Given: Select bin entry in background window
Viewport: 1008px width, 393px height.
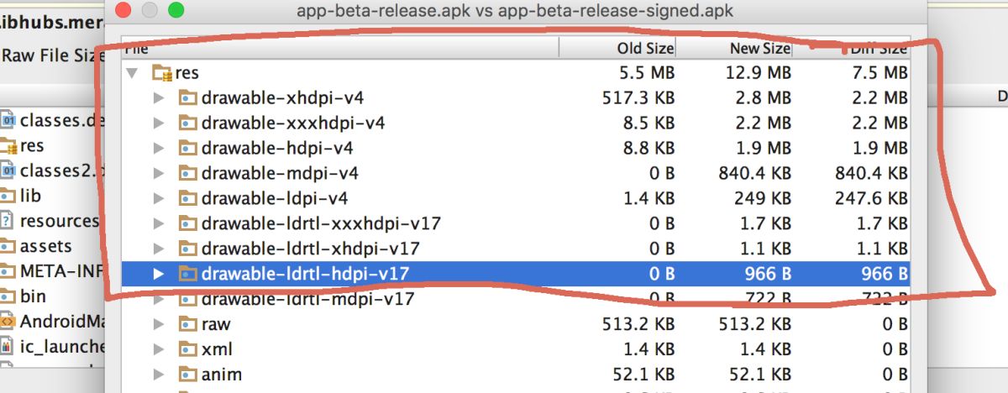Looking at the screenshot, I should [33, 296].
